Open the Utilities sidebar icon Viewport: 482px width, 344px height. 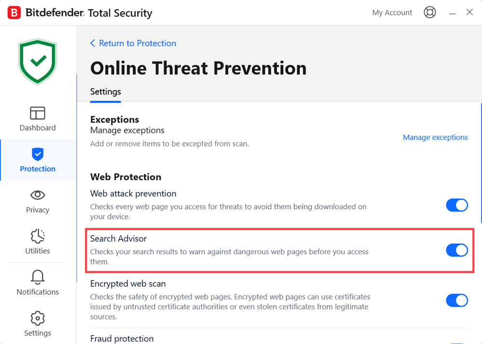[x=38, y=236]
